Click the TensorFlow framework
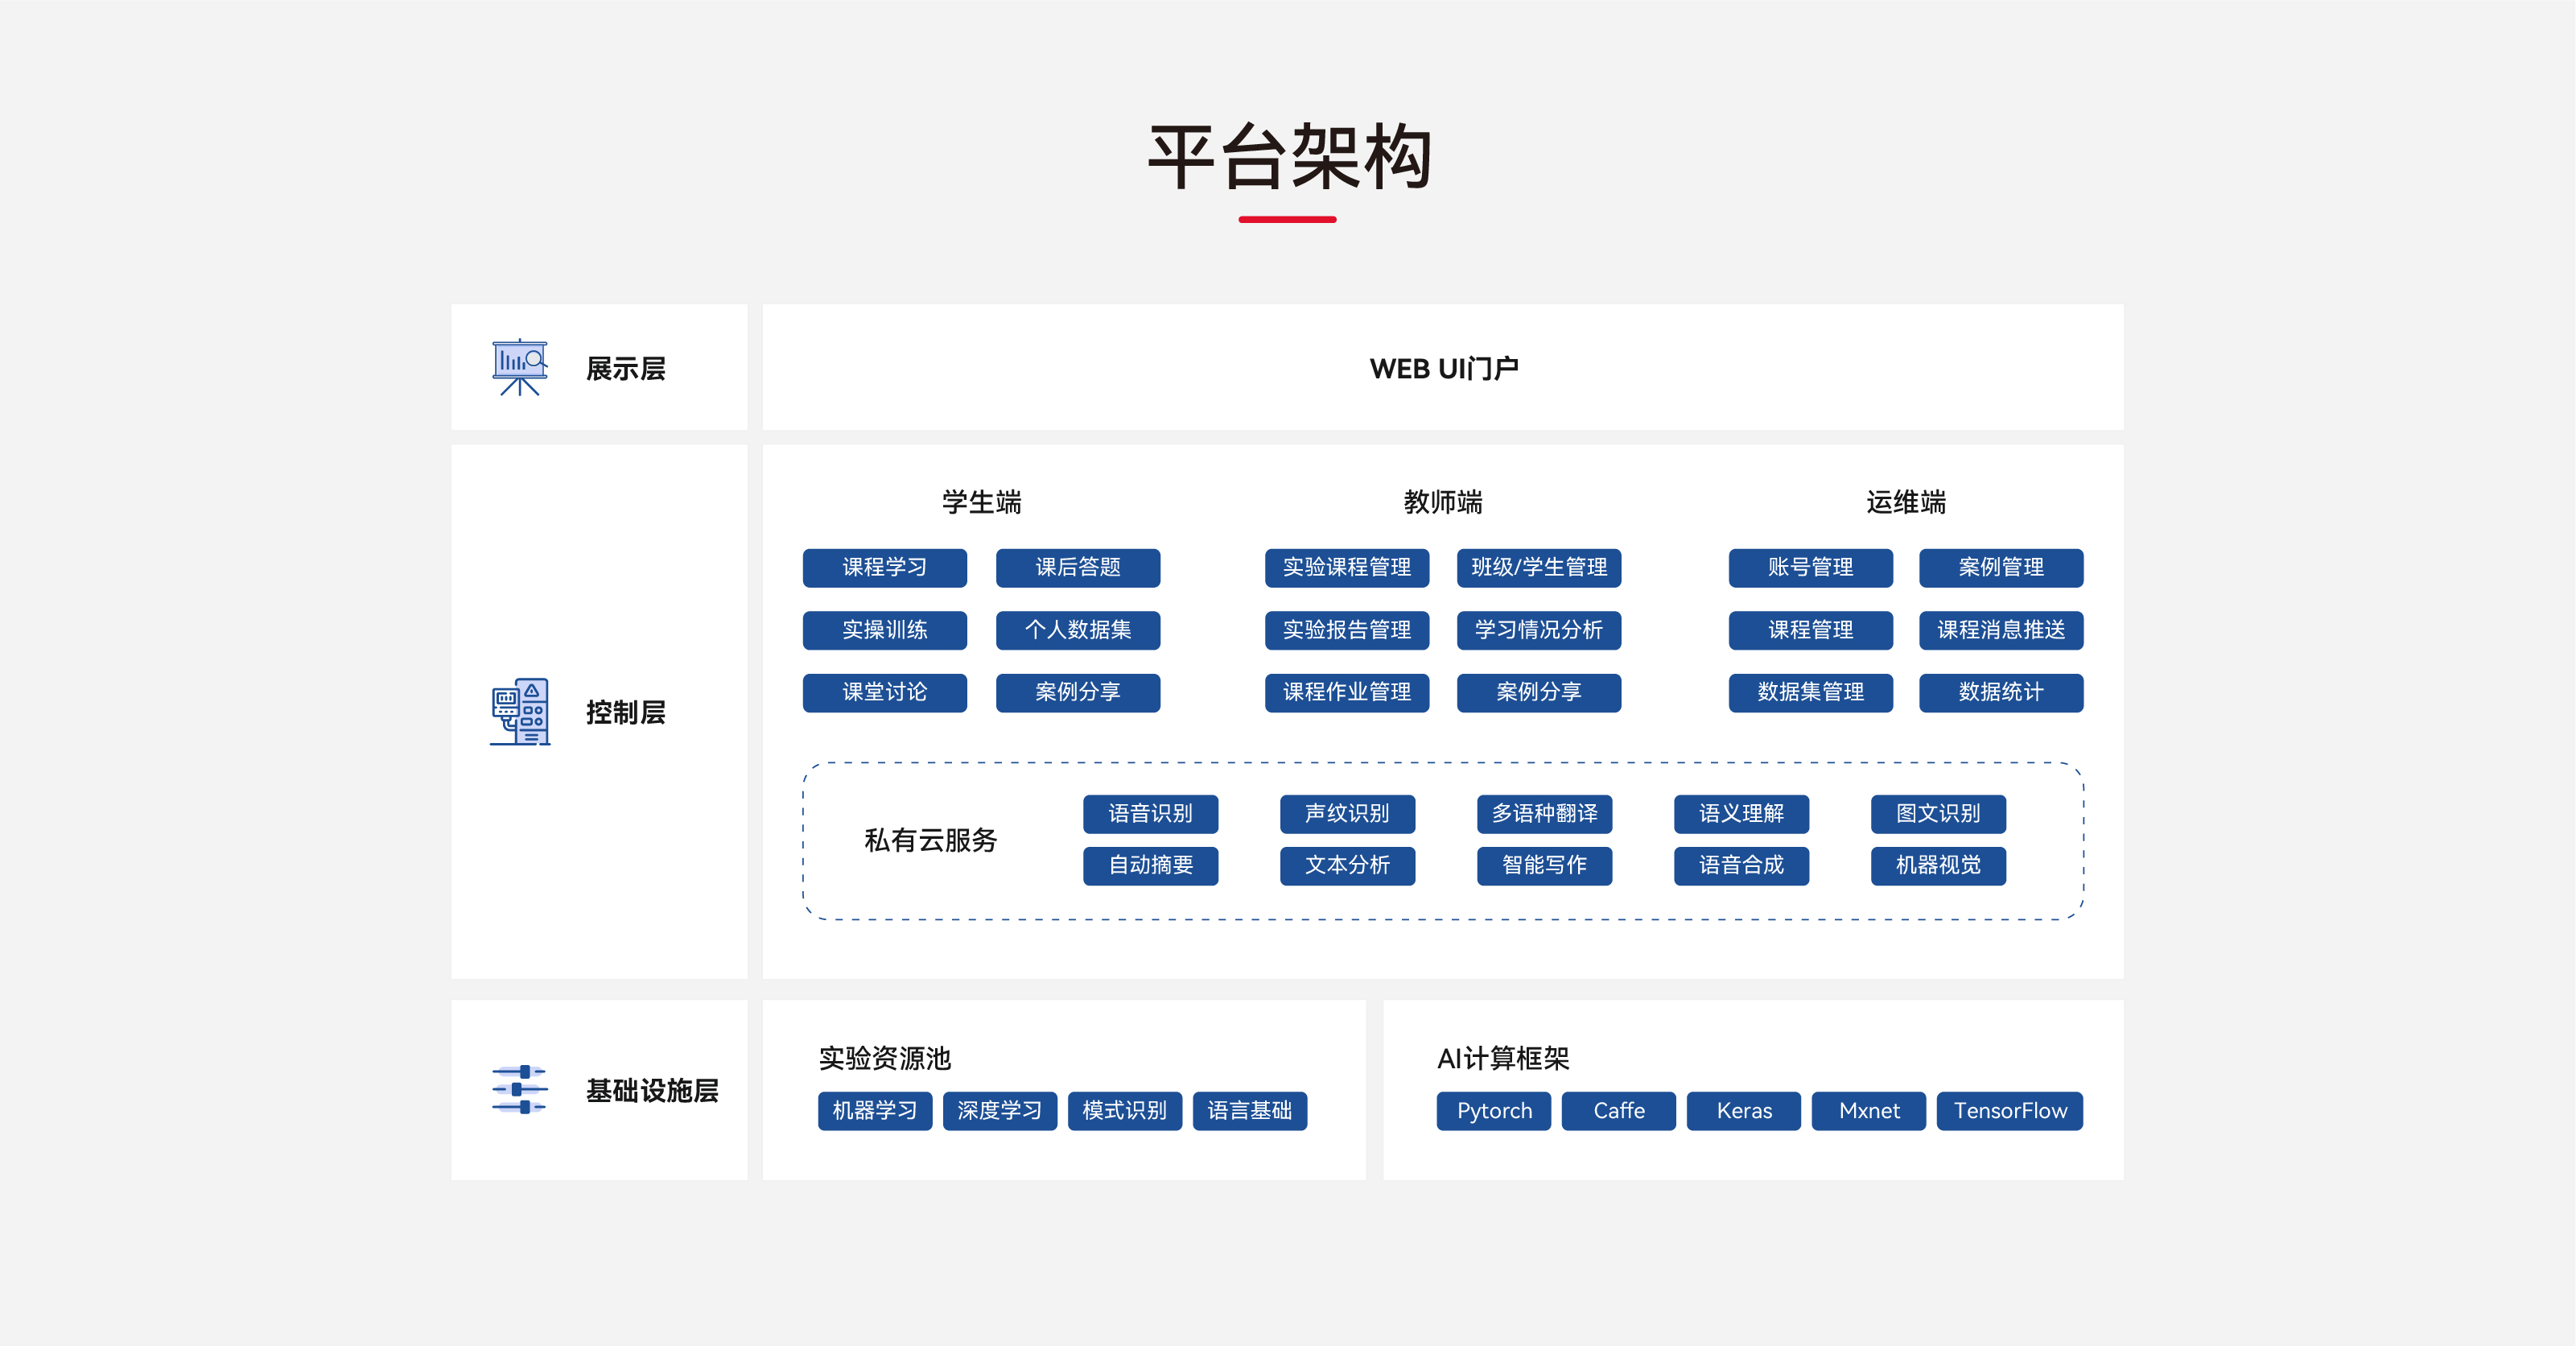The height and width of the screenshot is (1346, 2576). coord(2010,1111)
